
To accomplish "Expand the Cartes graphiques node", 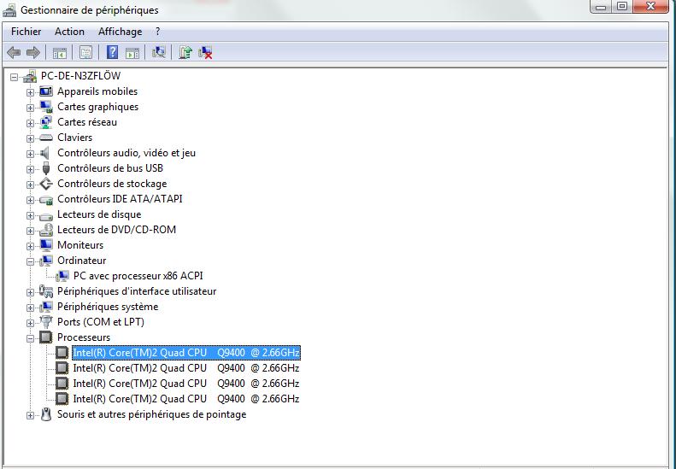I will 31,108.
